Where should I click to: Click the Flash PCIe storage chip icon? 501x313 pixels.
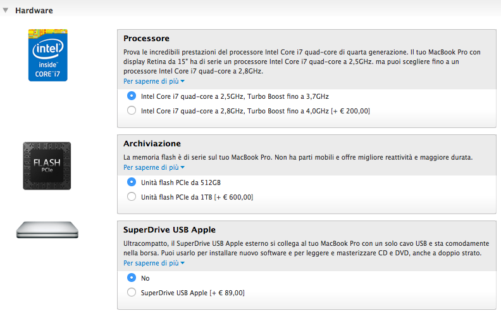click(47, 165)
